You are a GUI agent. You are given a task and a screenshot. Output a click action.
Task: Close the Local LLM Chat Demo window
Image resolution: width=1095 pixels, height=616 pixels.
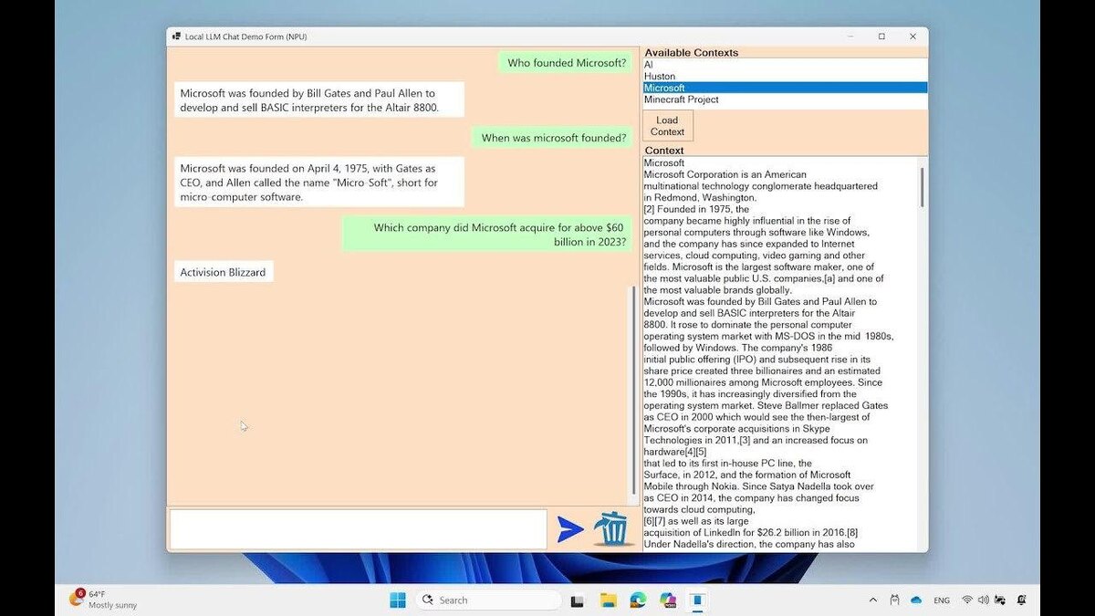click(x=912, y=37)
